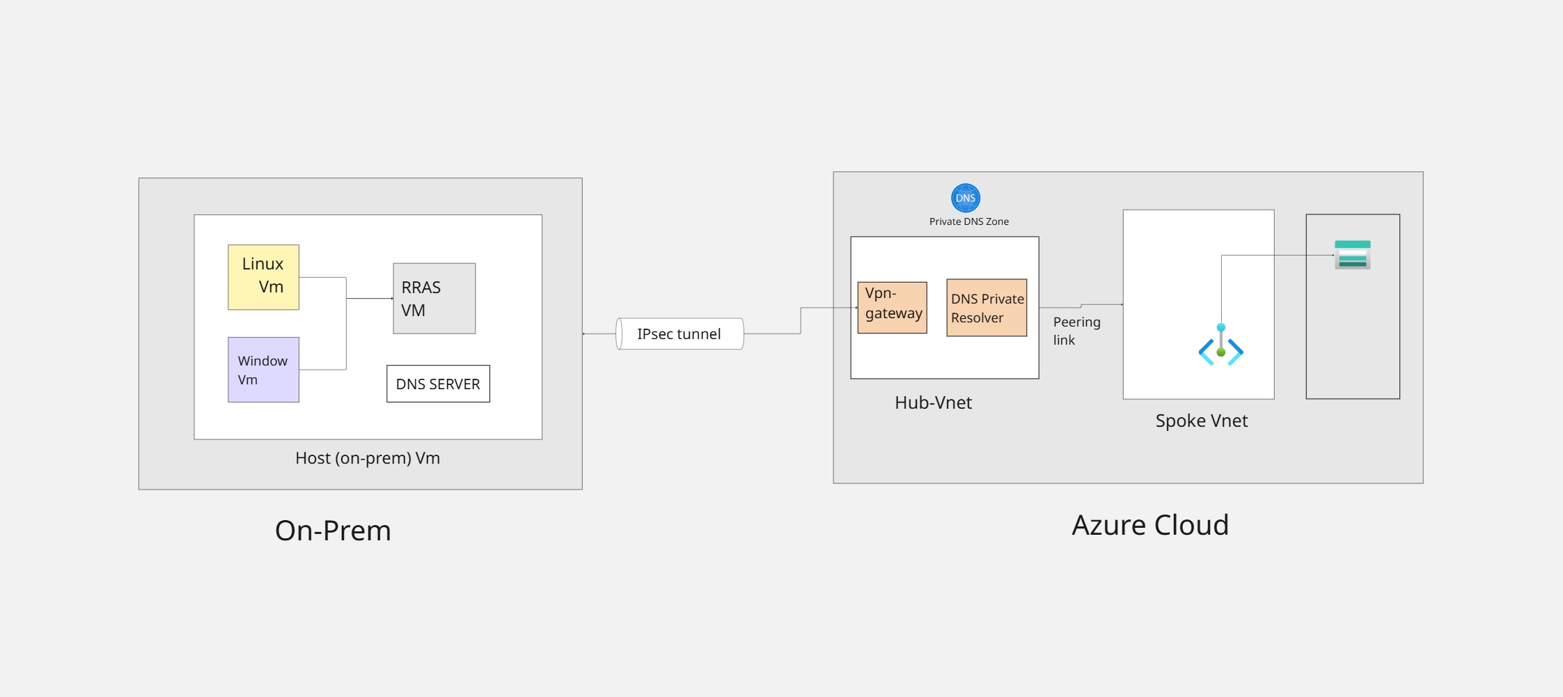Click the 'Spoke Vnet' label
The image size is (1563, 697).
[x=1202, y=421]
